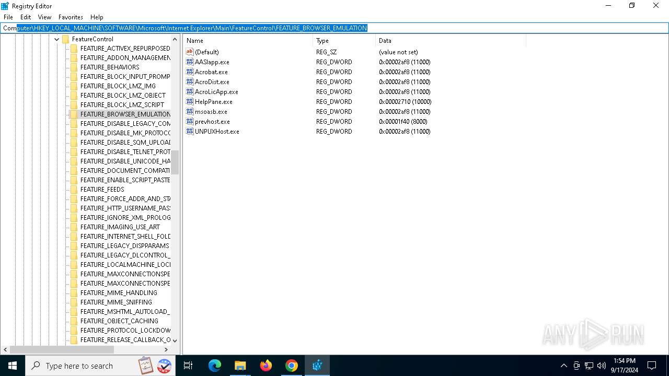
Task: Click the FEATURE_MIME_SNIFFING folder icon
Action: [74, 302]
